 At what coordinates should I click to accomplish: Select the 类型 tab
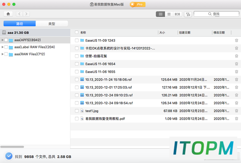tap(52, 24)
